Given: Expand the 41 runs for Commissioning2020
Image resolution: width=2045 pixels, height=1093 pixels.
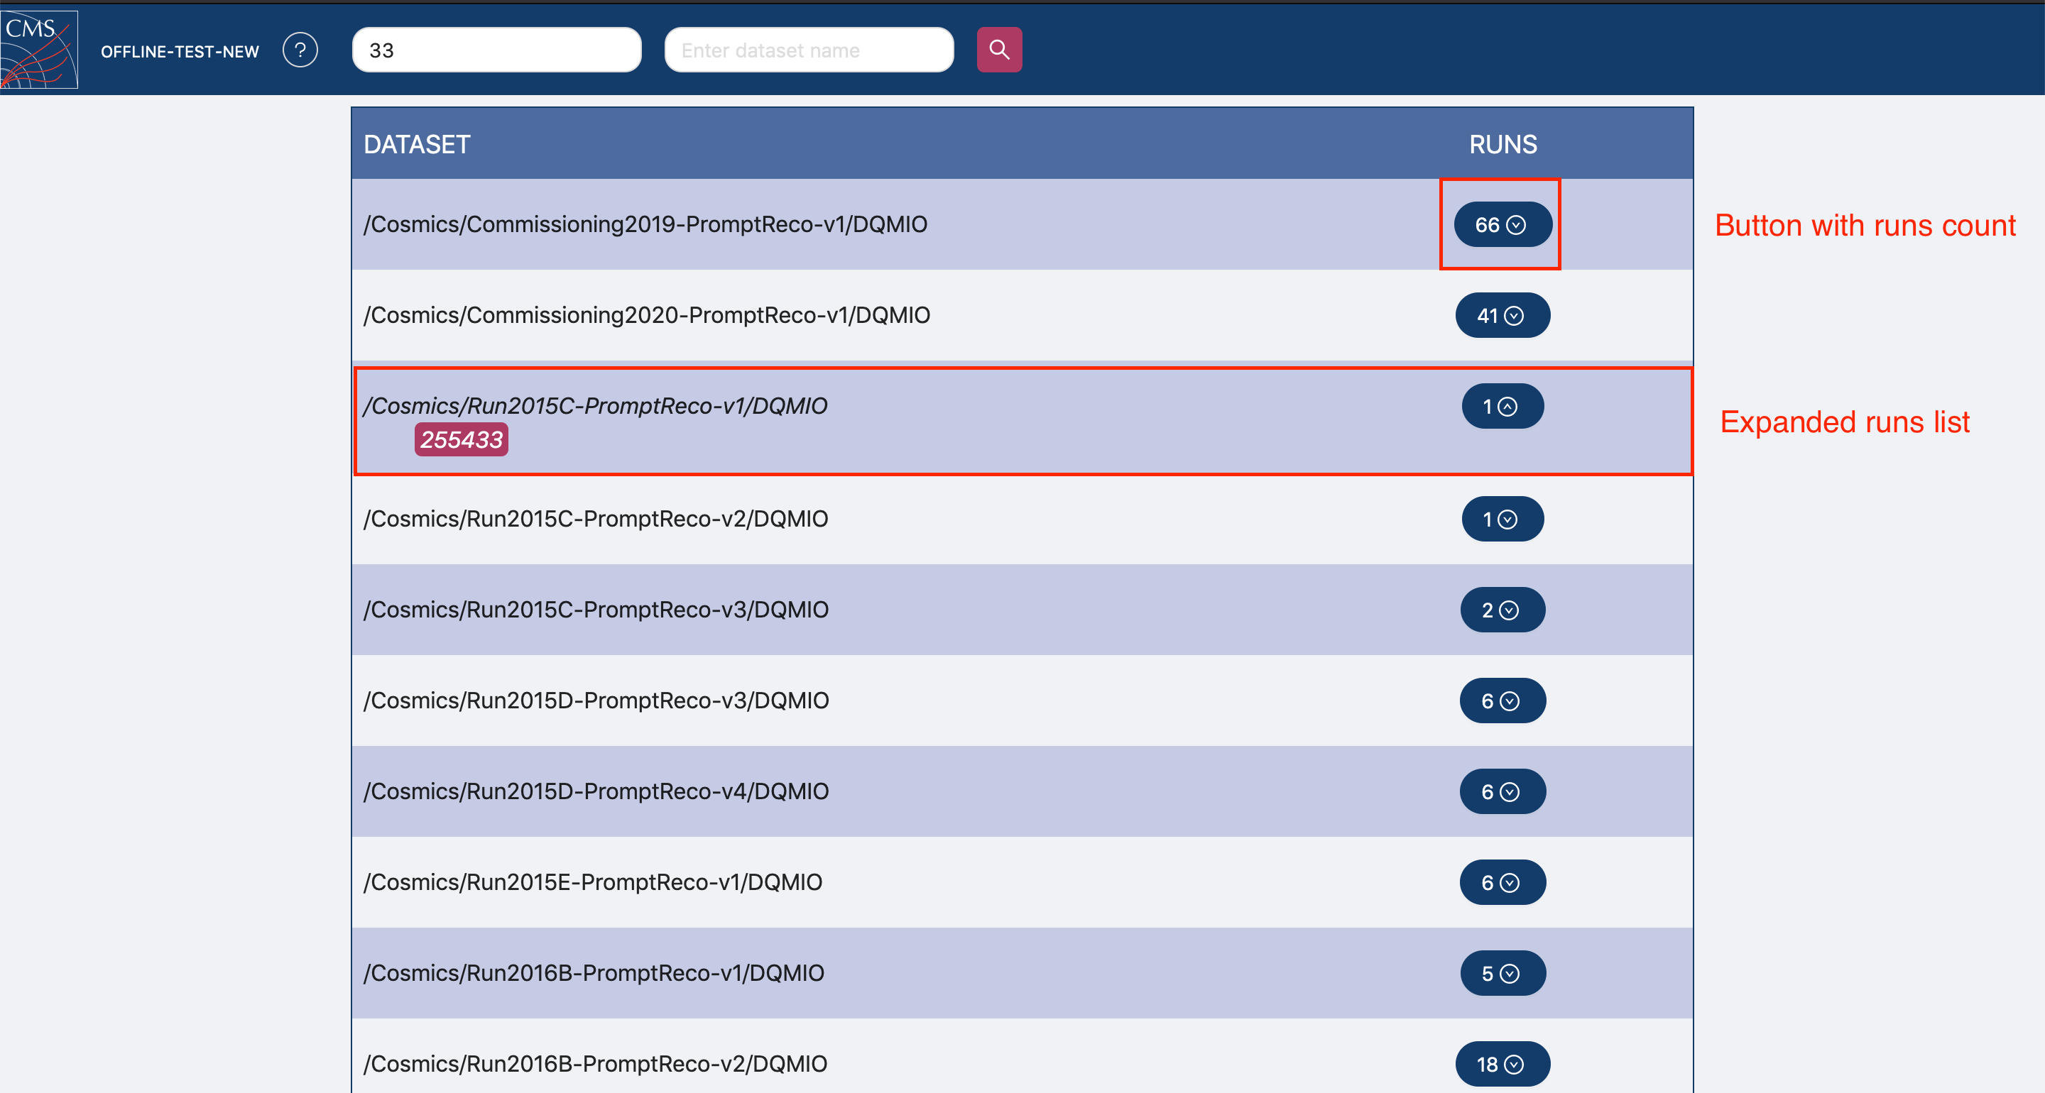Looking at the screenshot, I should (1501, 315).
